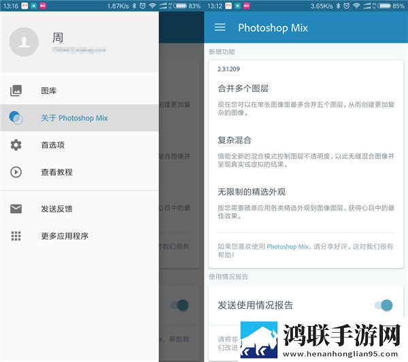Tap the Bluetooth icon in right status bar
The width and height of the screenshot is (408, 362).
(338, 5)
